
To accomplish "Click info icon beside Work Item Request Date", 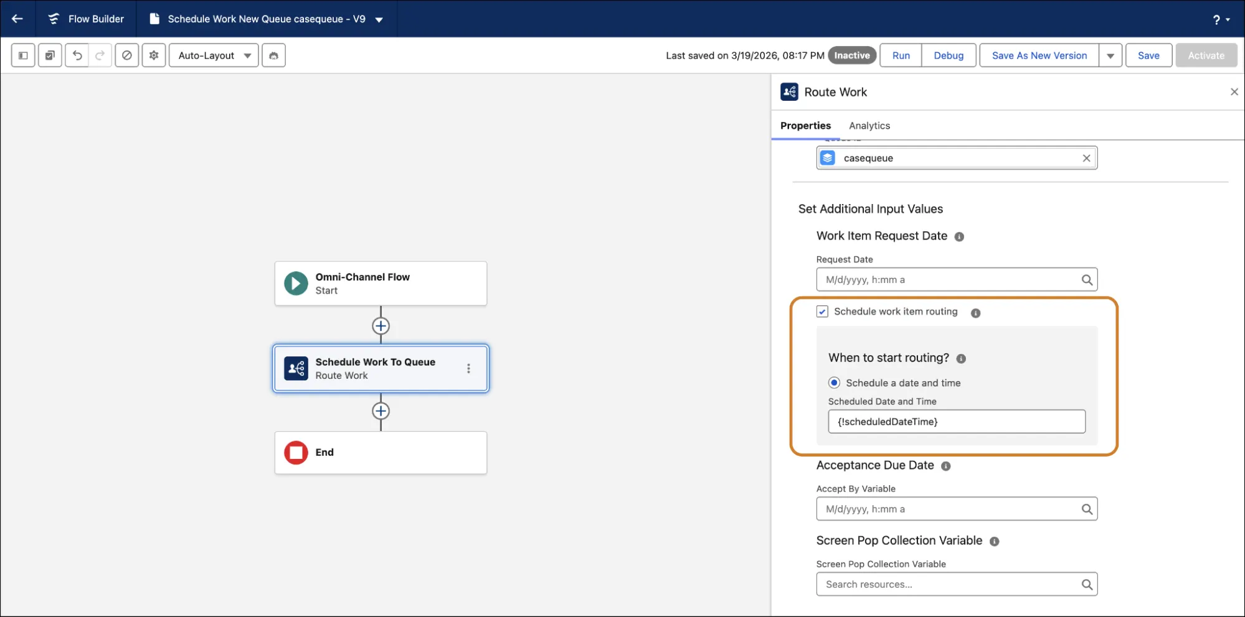I will (959, 236).
